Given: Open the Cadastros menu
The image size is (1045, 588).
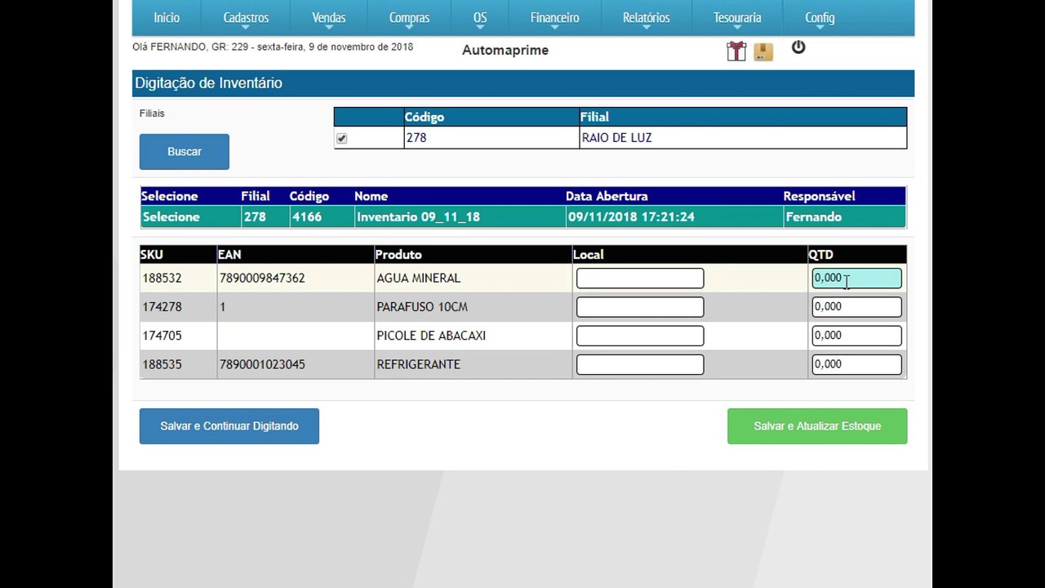Looking at the screenshot, I should click(x=246, y=18).
